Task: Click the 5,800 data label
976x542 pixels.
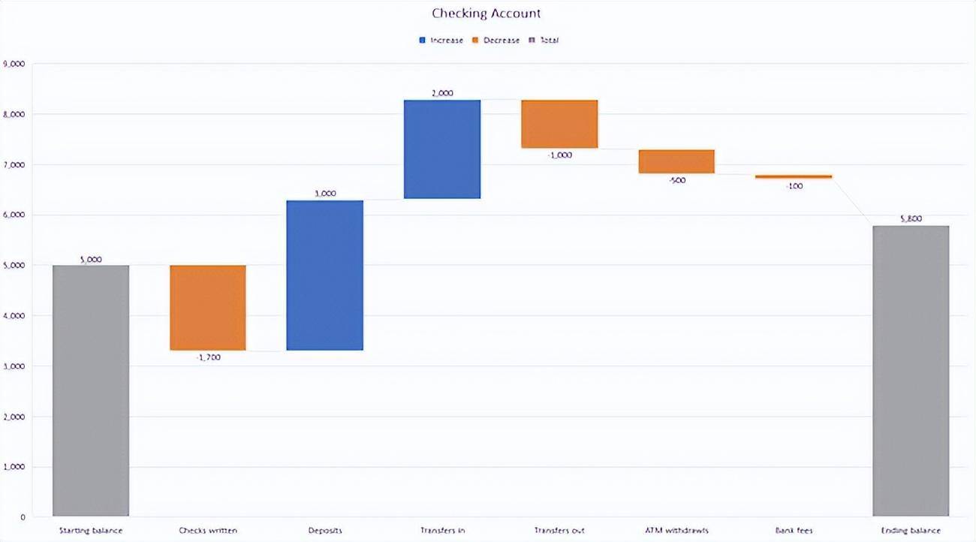Action: pyautogui.click(x=911, y=219)
